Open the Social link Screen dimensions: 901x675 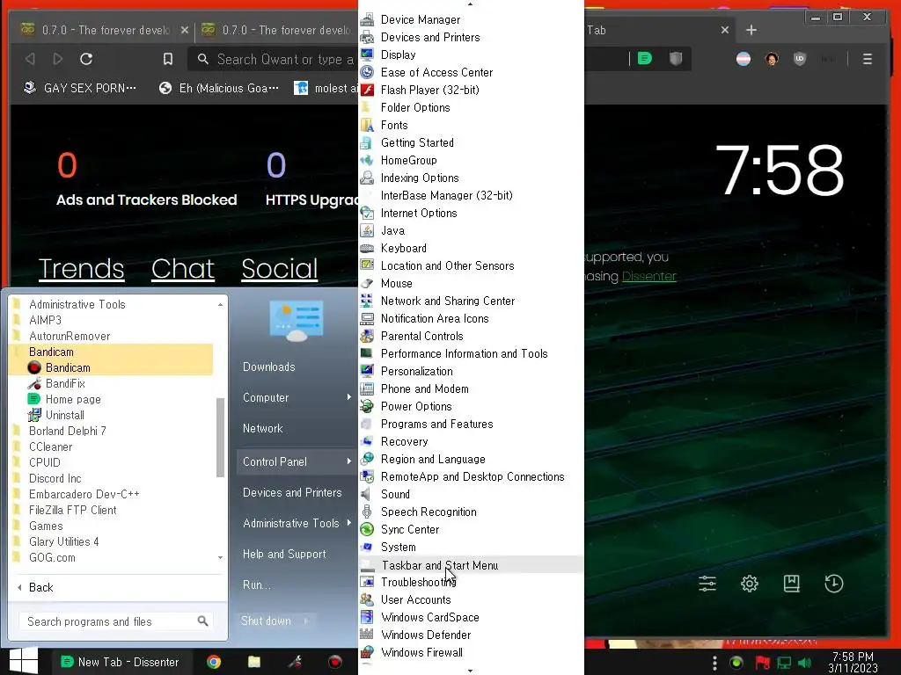click(279, 269)
